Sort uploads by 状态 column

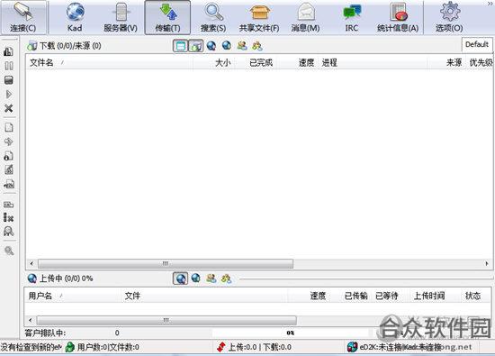(475, 296)
